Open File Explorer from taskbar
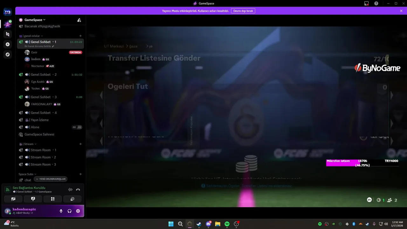Viewport: 407px width, 229px height. 217,224
